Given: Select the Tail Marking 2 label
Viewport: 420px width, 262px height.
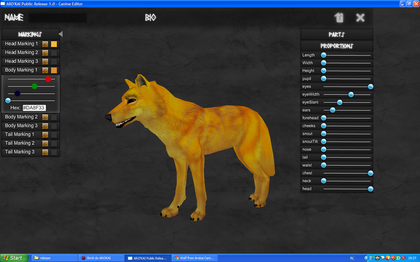Looking at the screenshot, I should click(20, 143).
